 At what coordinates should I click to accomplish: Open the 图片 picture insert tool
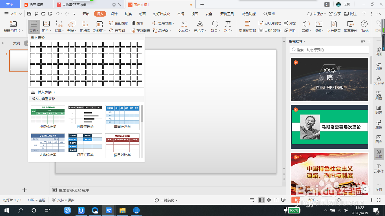click(46, 27)
